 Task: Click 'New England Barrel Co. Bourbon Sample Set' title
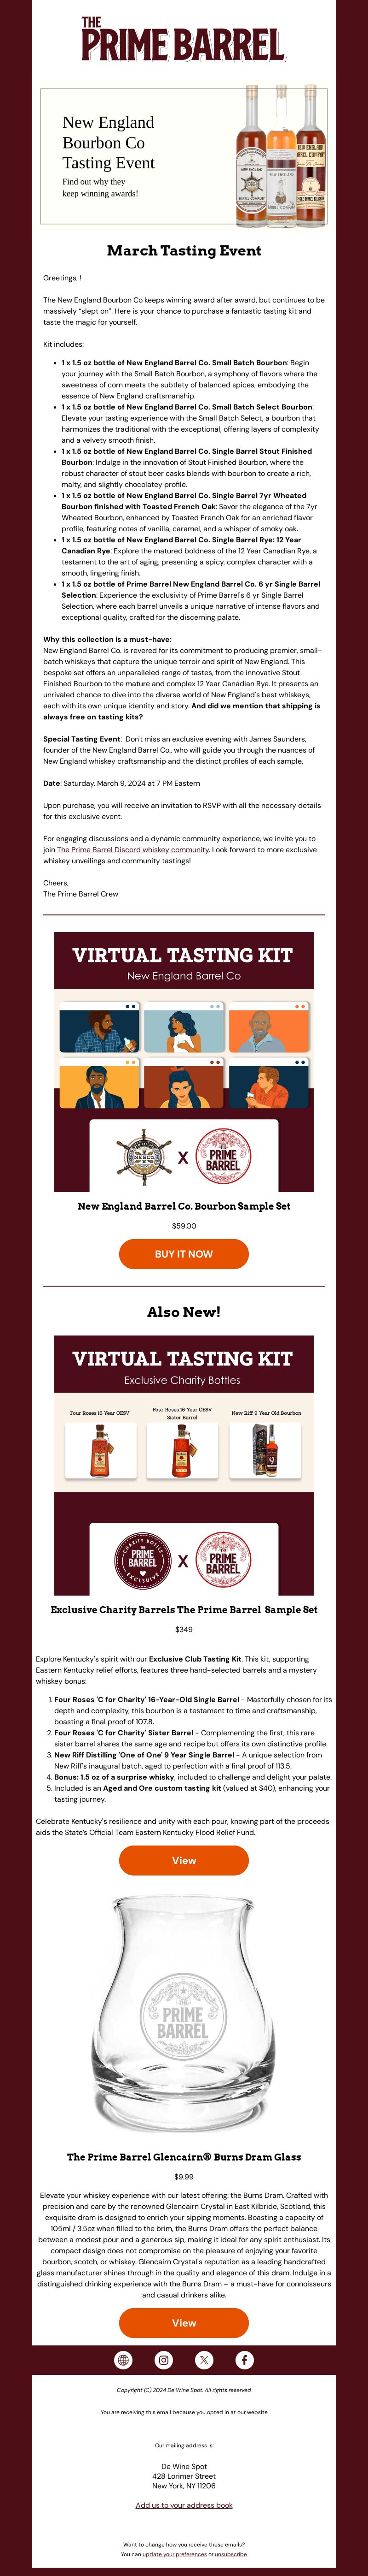click(x=184, y=1206)
